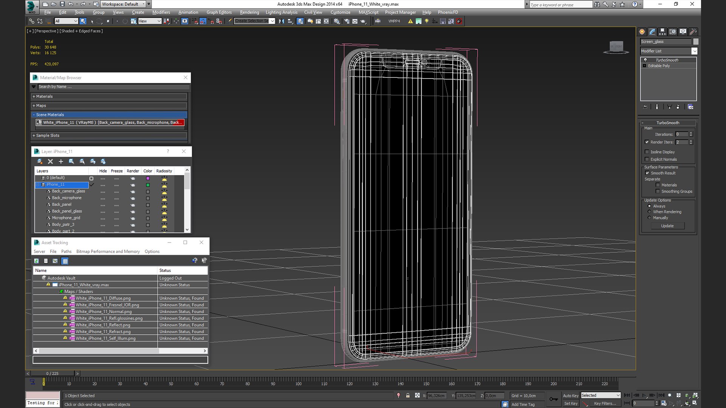Toggle Smooth Result checkbox
726x408 pixels.
click(x=647, y=173)
